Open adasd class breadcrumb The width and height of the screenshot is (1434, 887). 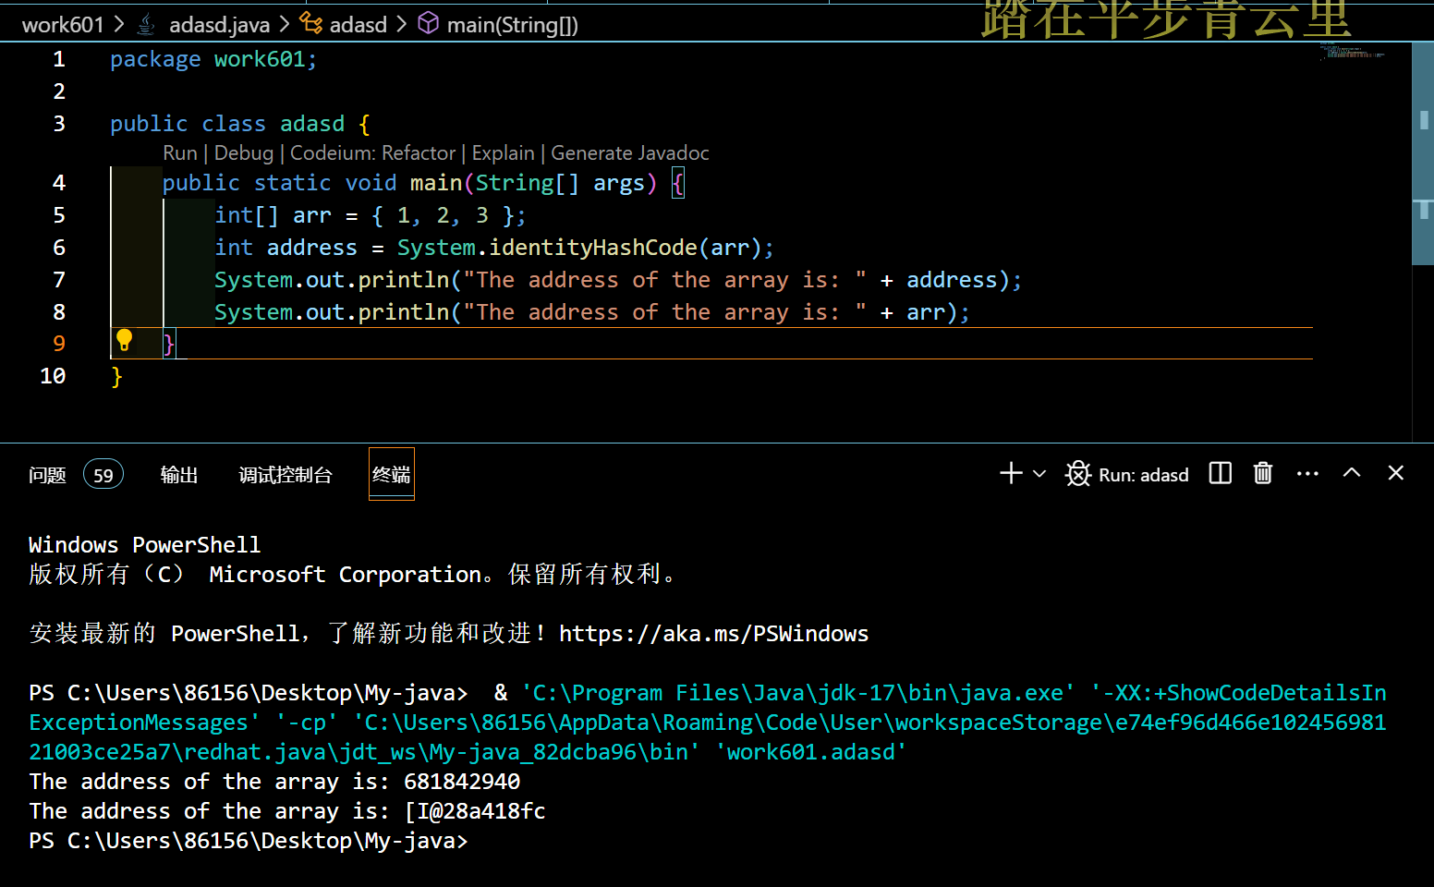coord(358,25)
